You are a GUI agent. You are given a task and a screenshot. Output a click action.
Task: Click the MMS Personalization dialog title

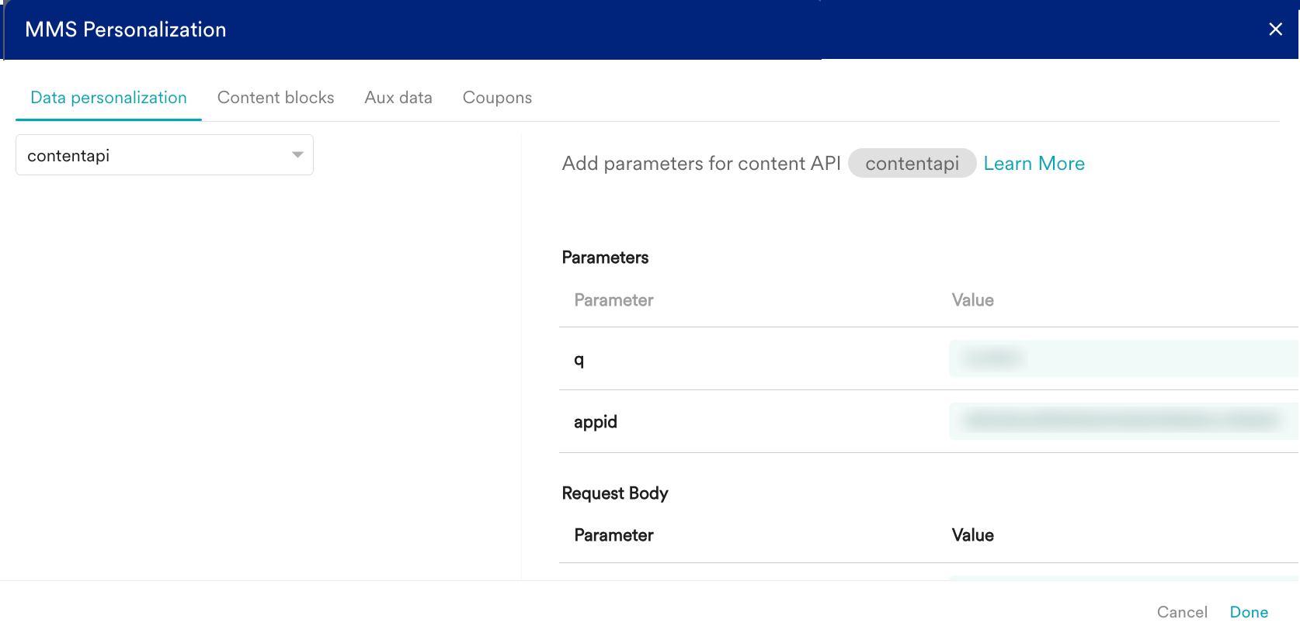[126, 29]
